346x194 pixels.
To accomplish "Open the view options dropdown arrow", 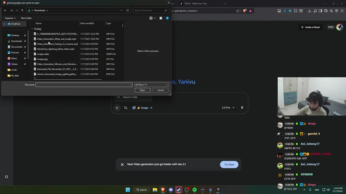I will [x=155, y=18].
